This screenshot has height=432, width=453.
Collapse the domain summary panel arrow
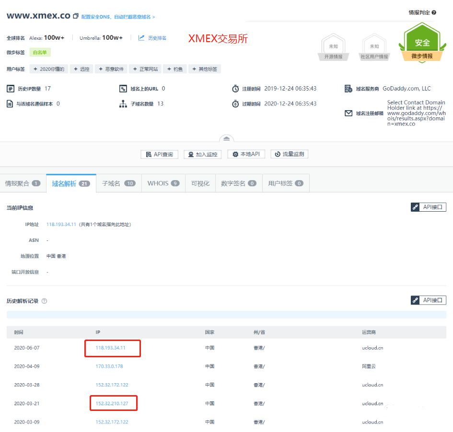click(x=226, y=138)
